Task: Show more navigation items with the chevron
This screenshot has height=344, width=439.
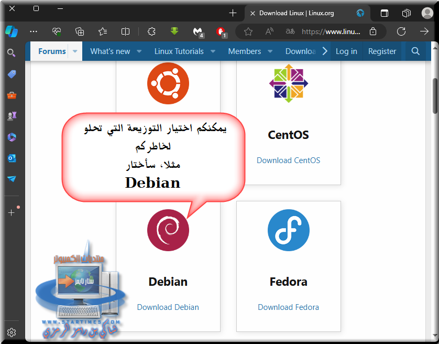Action: (x=324, y=51)
